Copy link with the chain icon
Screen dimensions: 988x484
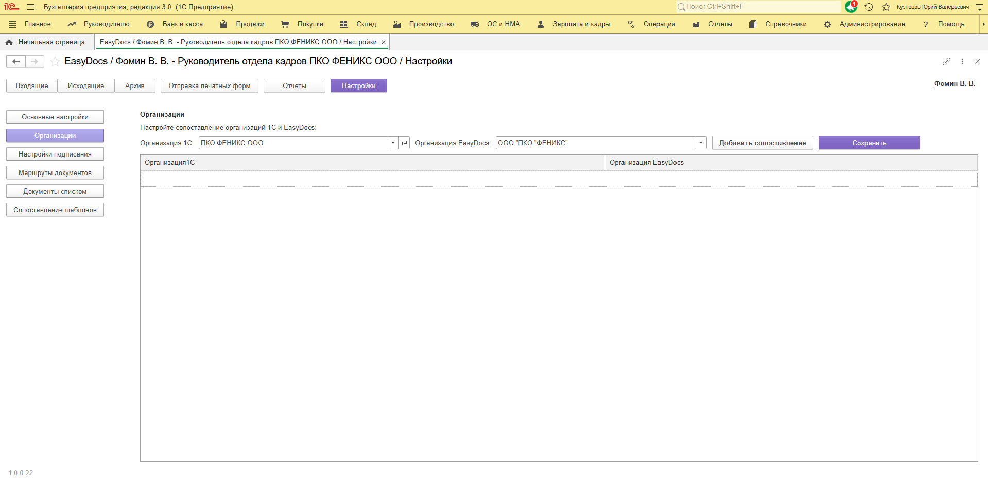click(946, 61)
